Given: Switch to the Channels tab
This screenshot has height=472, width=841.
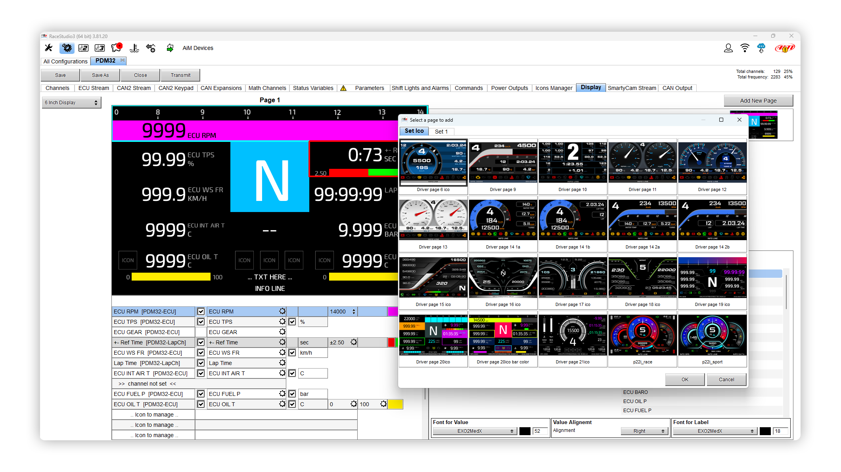Looking at the screenshot, I should (57, 88).
